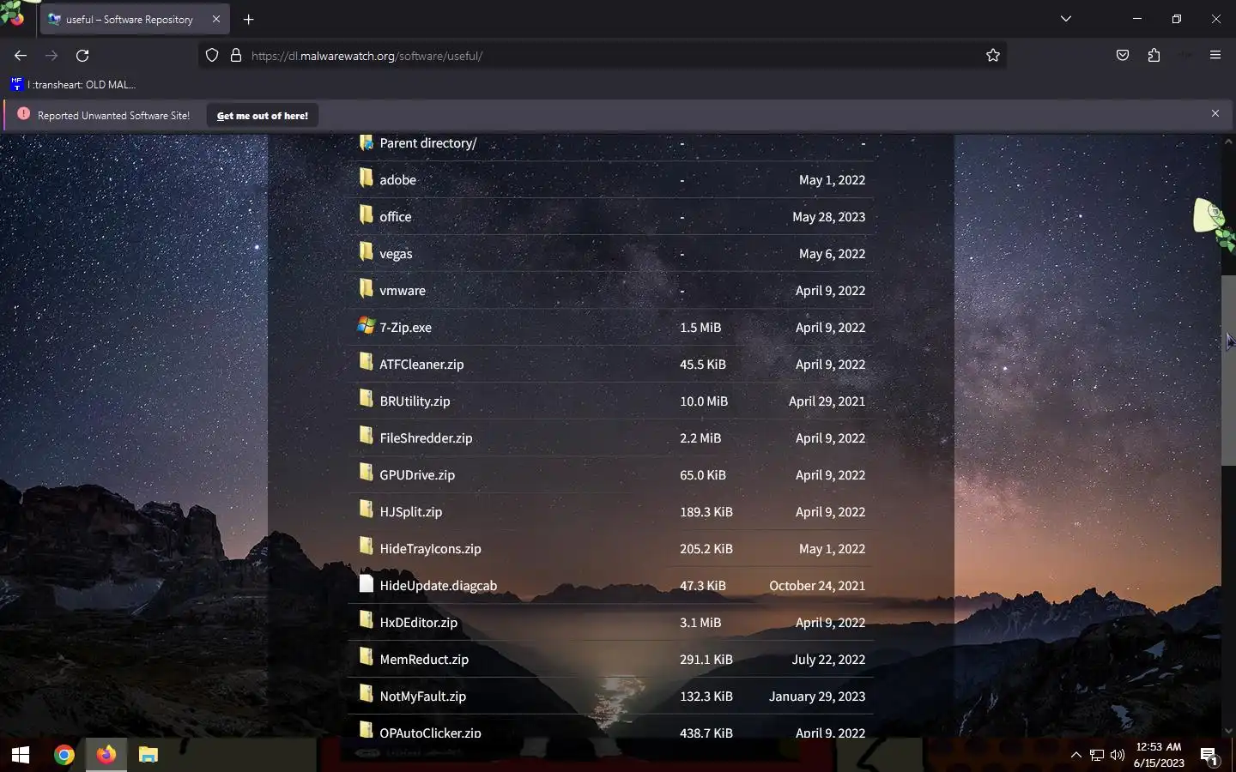
Task: Click the folder icon beside adobe
Action: point(366,178)
